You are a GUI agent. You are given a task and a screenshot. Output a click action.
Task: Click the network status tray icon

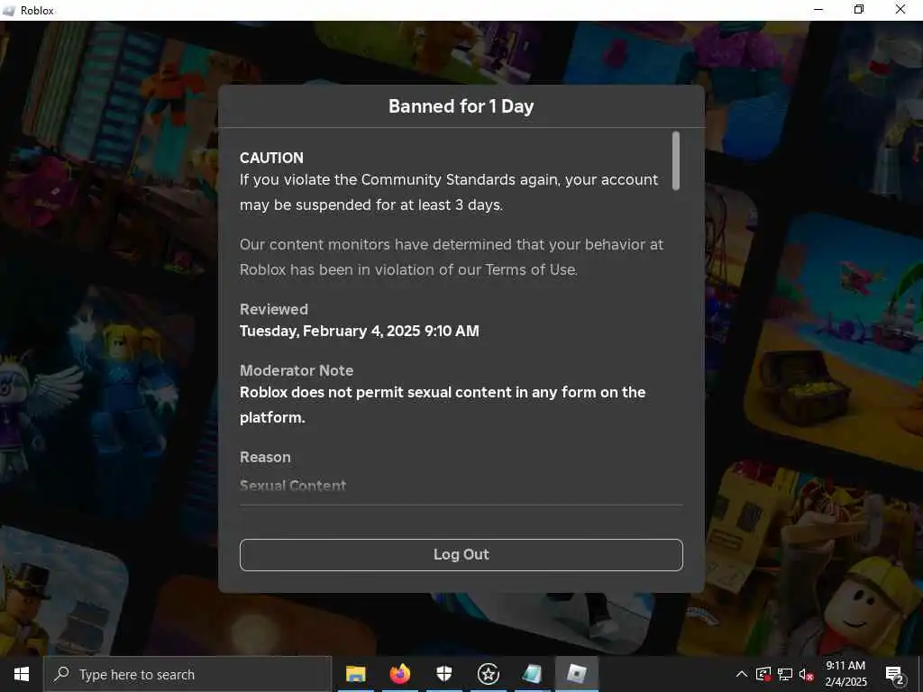click(785, 674)
